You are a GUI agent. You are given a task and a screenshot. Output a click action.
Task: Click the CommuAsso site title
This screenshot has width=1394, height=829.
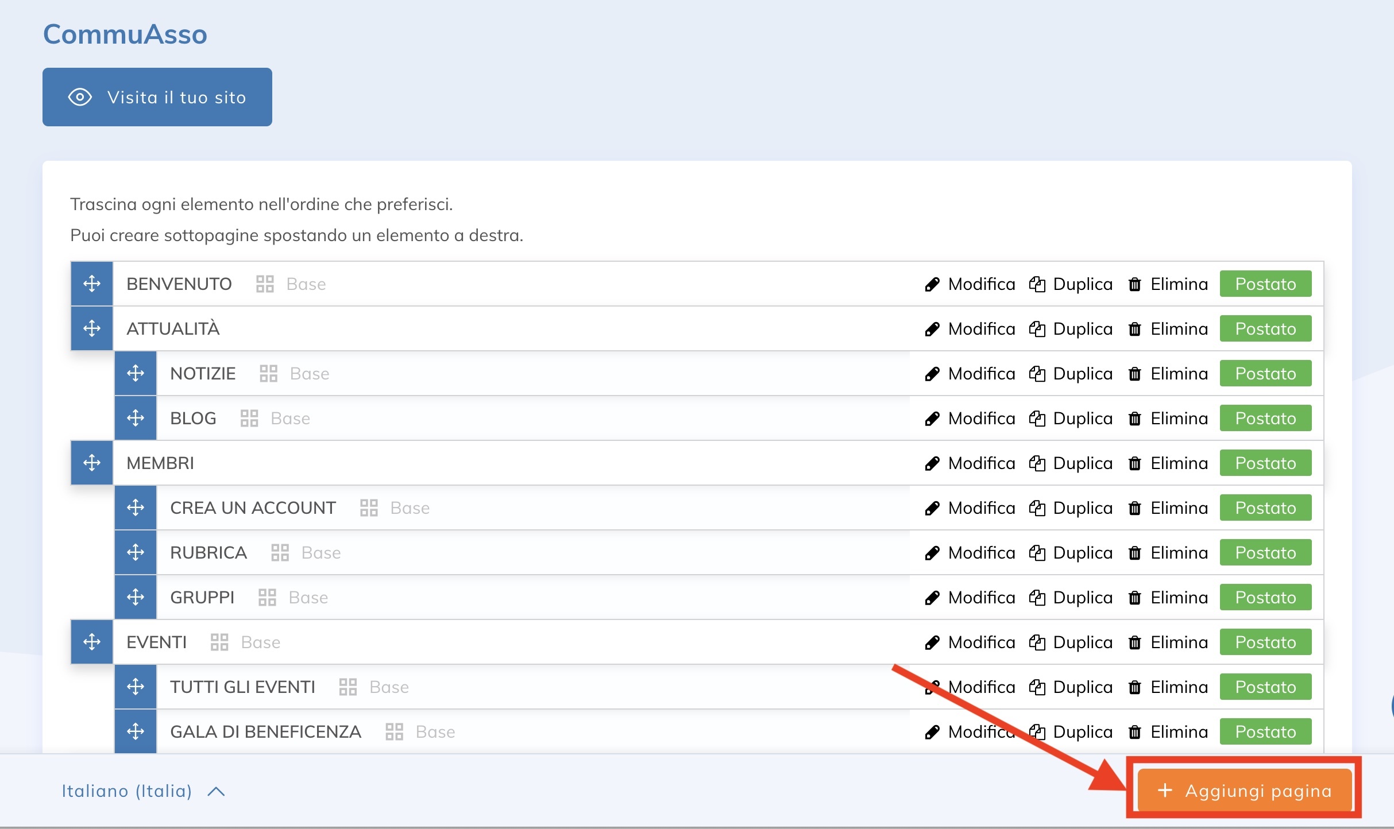tap(125, 34)
